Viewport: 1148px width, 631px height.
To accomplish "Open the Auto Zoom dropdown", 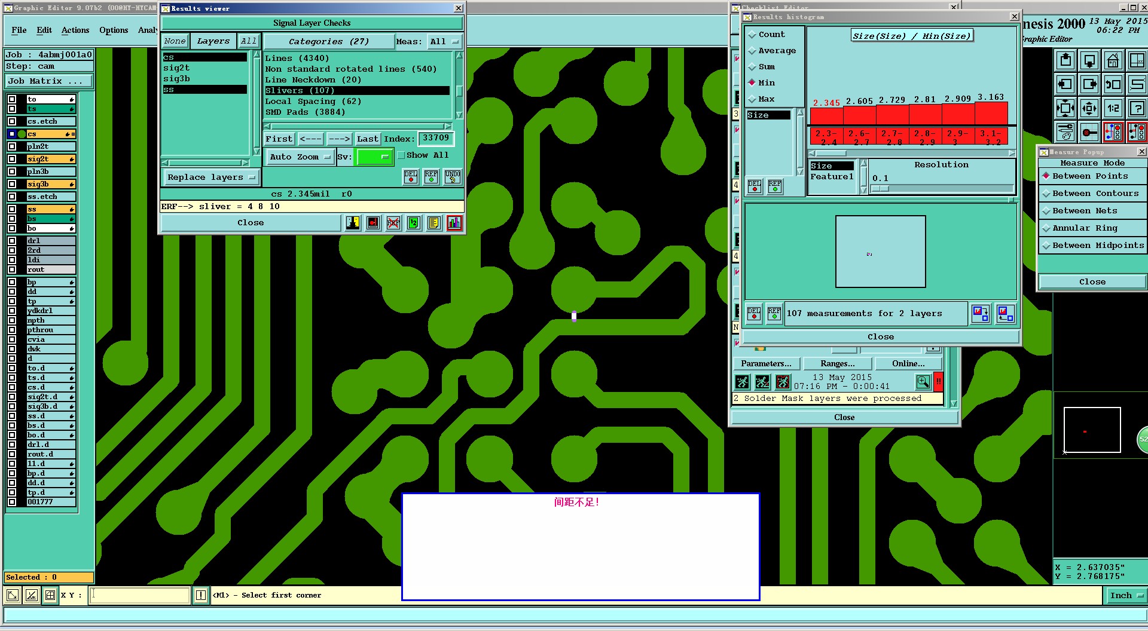I will tap(300, 157).
